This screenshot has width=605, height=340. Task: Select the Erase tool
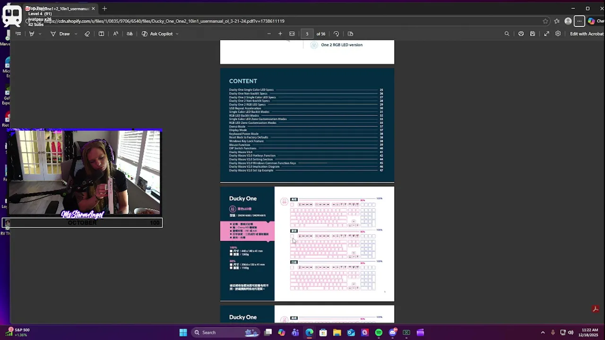pyautogui.click(x=87, y=34)
